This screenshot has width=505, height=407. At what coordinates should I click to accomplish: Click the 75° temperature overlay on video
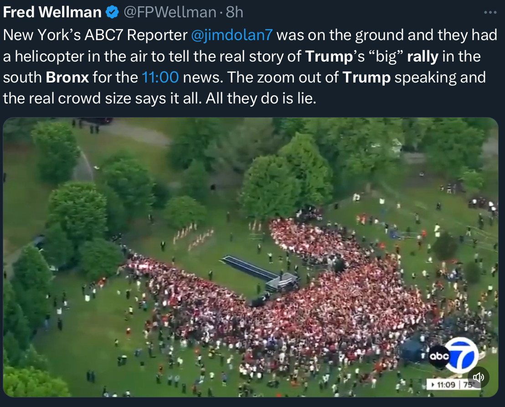469,385
